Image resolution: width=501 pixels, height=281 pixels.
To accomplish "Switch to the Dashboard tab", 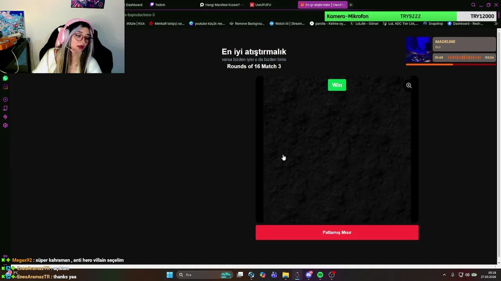I will [134, 5].
